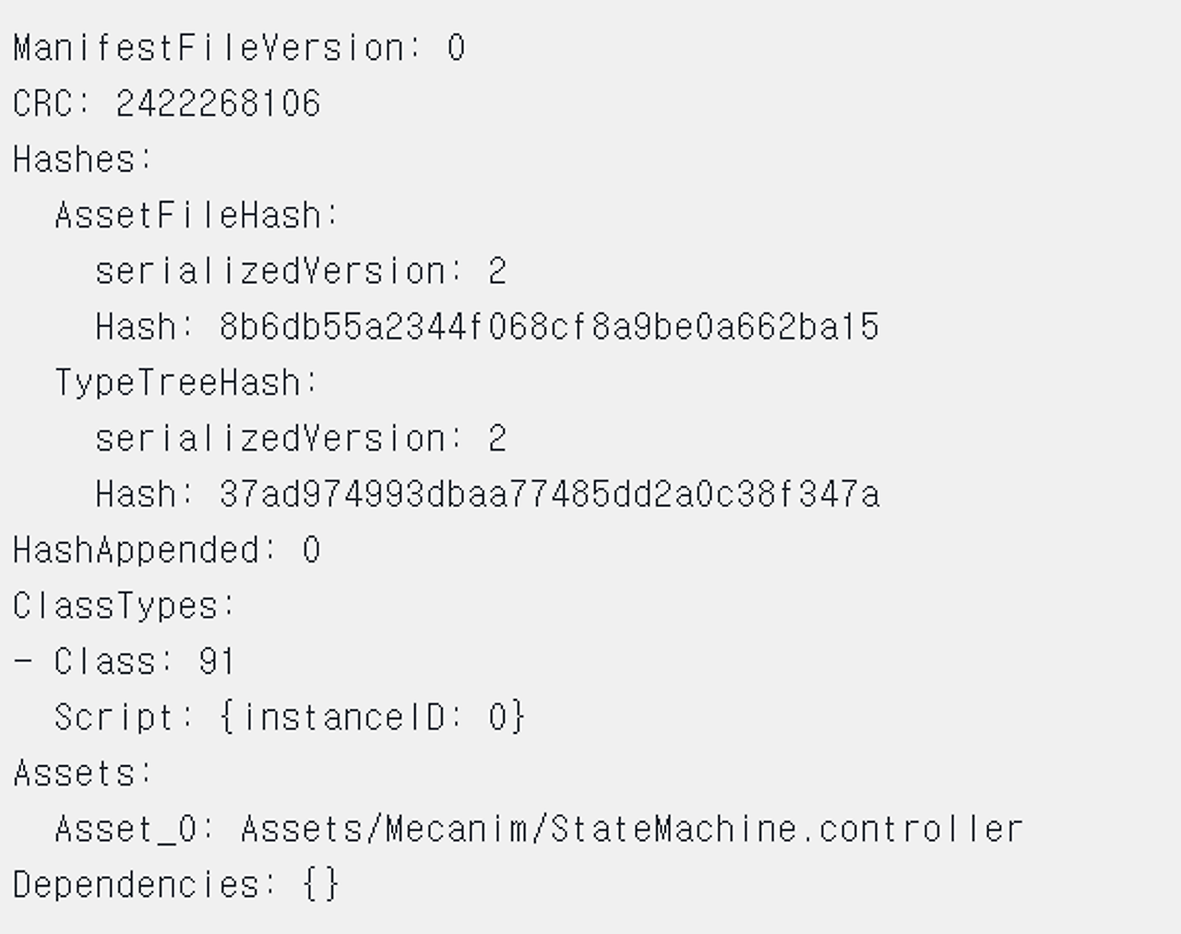Image resolution: width=1181 pixels, height=934 pixels.
Task: Click the HashAppended line
Action: click(166, 550)
